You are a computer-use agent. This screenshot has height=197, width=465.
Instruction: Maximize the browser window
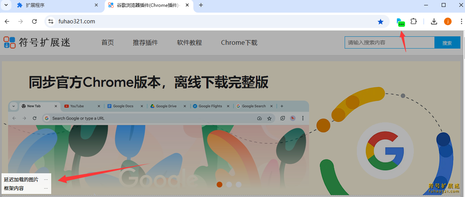(x=444, y=5)
